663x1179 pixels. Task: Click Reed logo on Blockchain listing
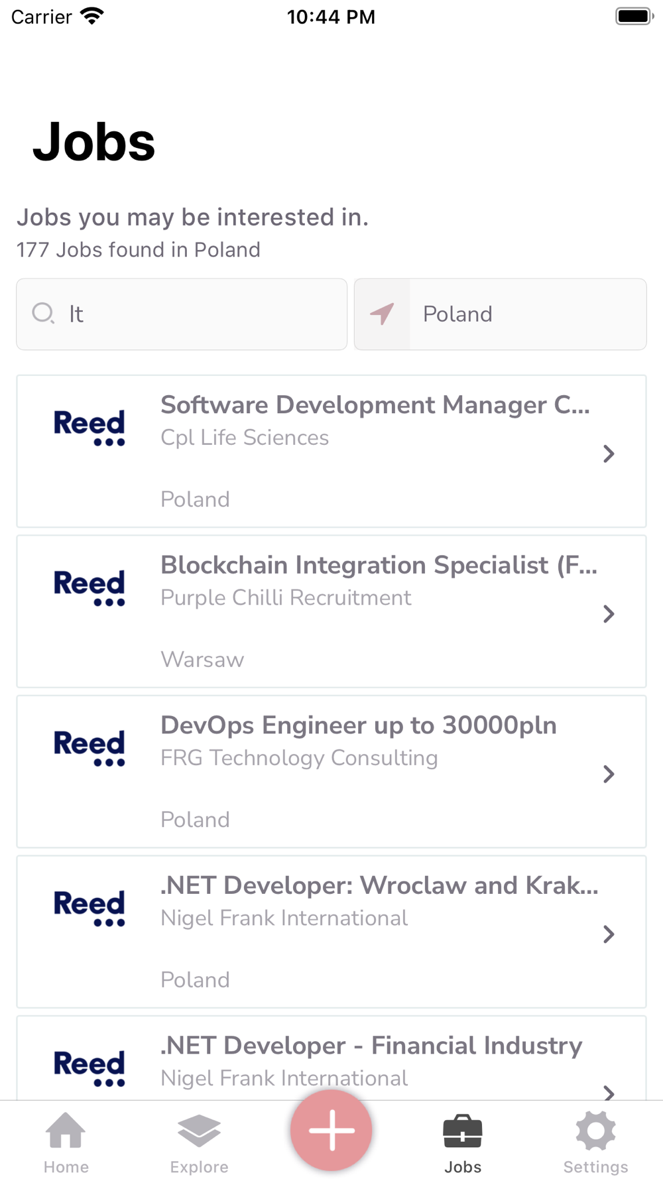click(x=90, y=588)
